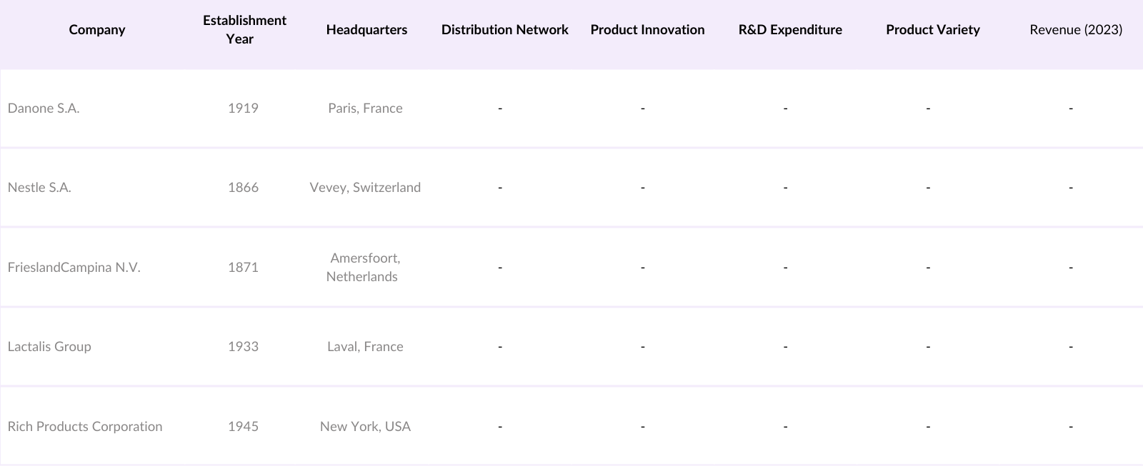Select the Distribution Network column header

point(504,30)
